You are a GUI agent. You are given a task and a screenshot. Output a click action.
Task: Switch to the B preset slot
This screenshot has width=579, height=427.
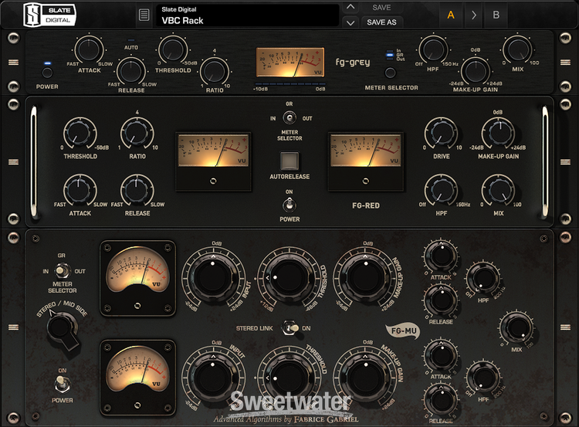point(496,15)
